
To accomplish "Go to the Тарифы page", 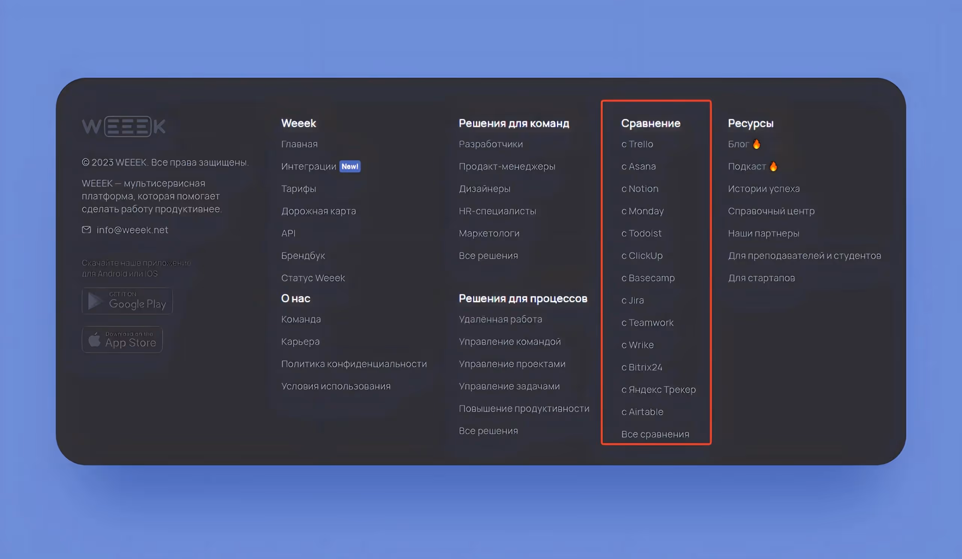I will pos(298,189).
